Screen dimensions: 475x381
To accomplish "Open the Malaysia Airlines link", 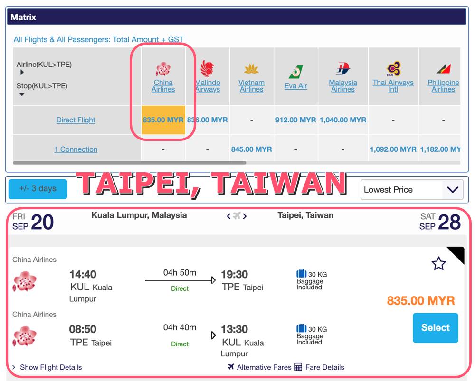I will point(343,86).
